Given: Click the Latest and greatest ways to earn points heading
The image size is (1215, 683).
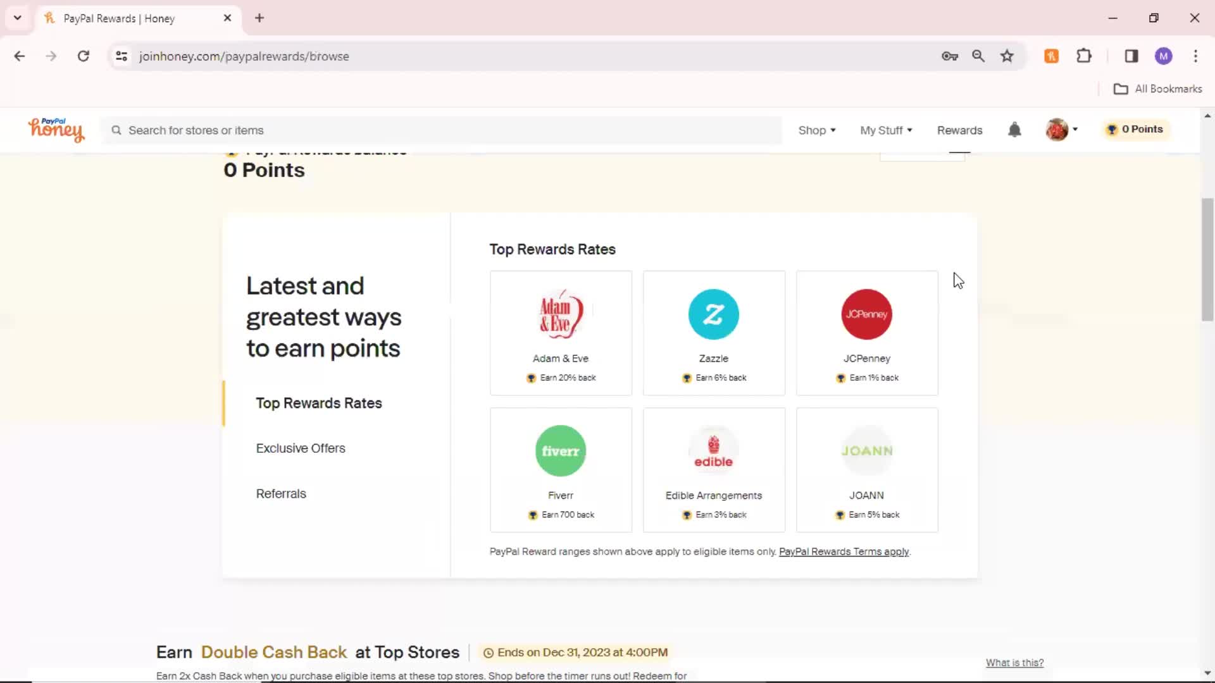Looking at the screenshot, I should pos(323,317).
